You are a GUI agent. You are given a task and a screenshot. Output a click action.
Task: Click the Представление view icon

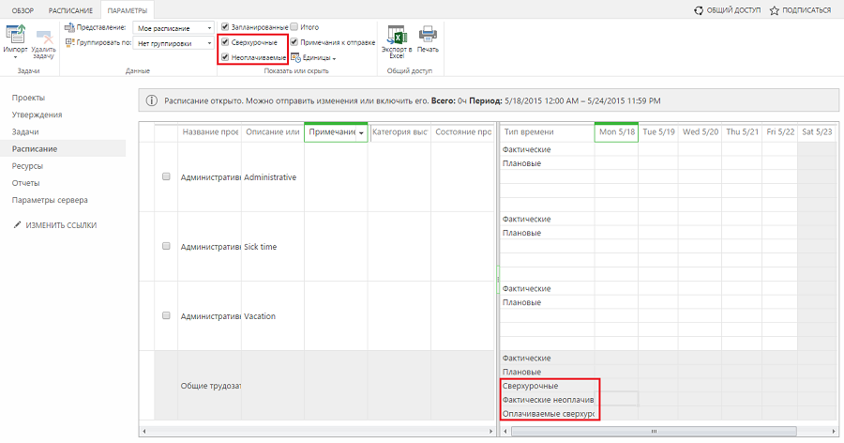tap(68, 27)
